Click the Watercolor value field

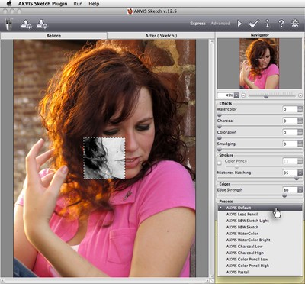pos(290,109)
